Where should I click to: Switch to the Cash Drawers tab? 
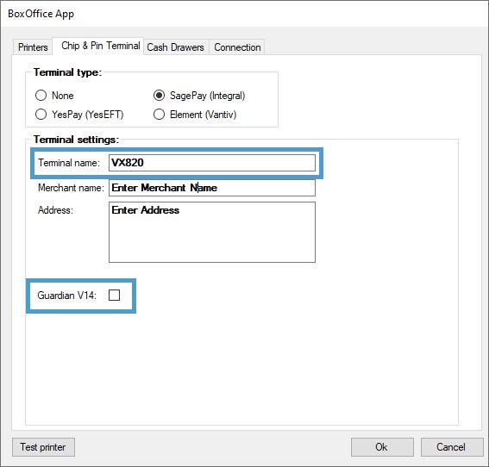pos(175,47)
